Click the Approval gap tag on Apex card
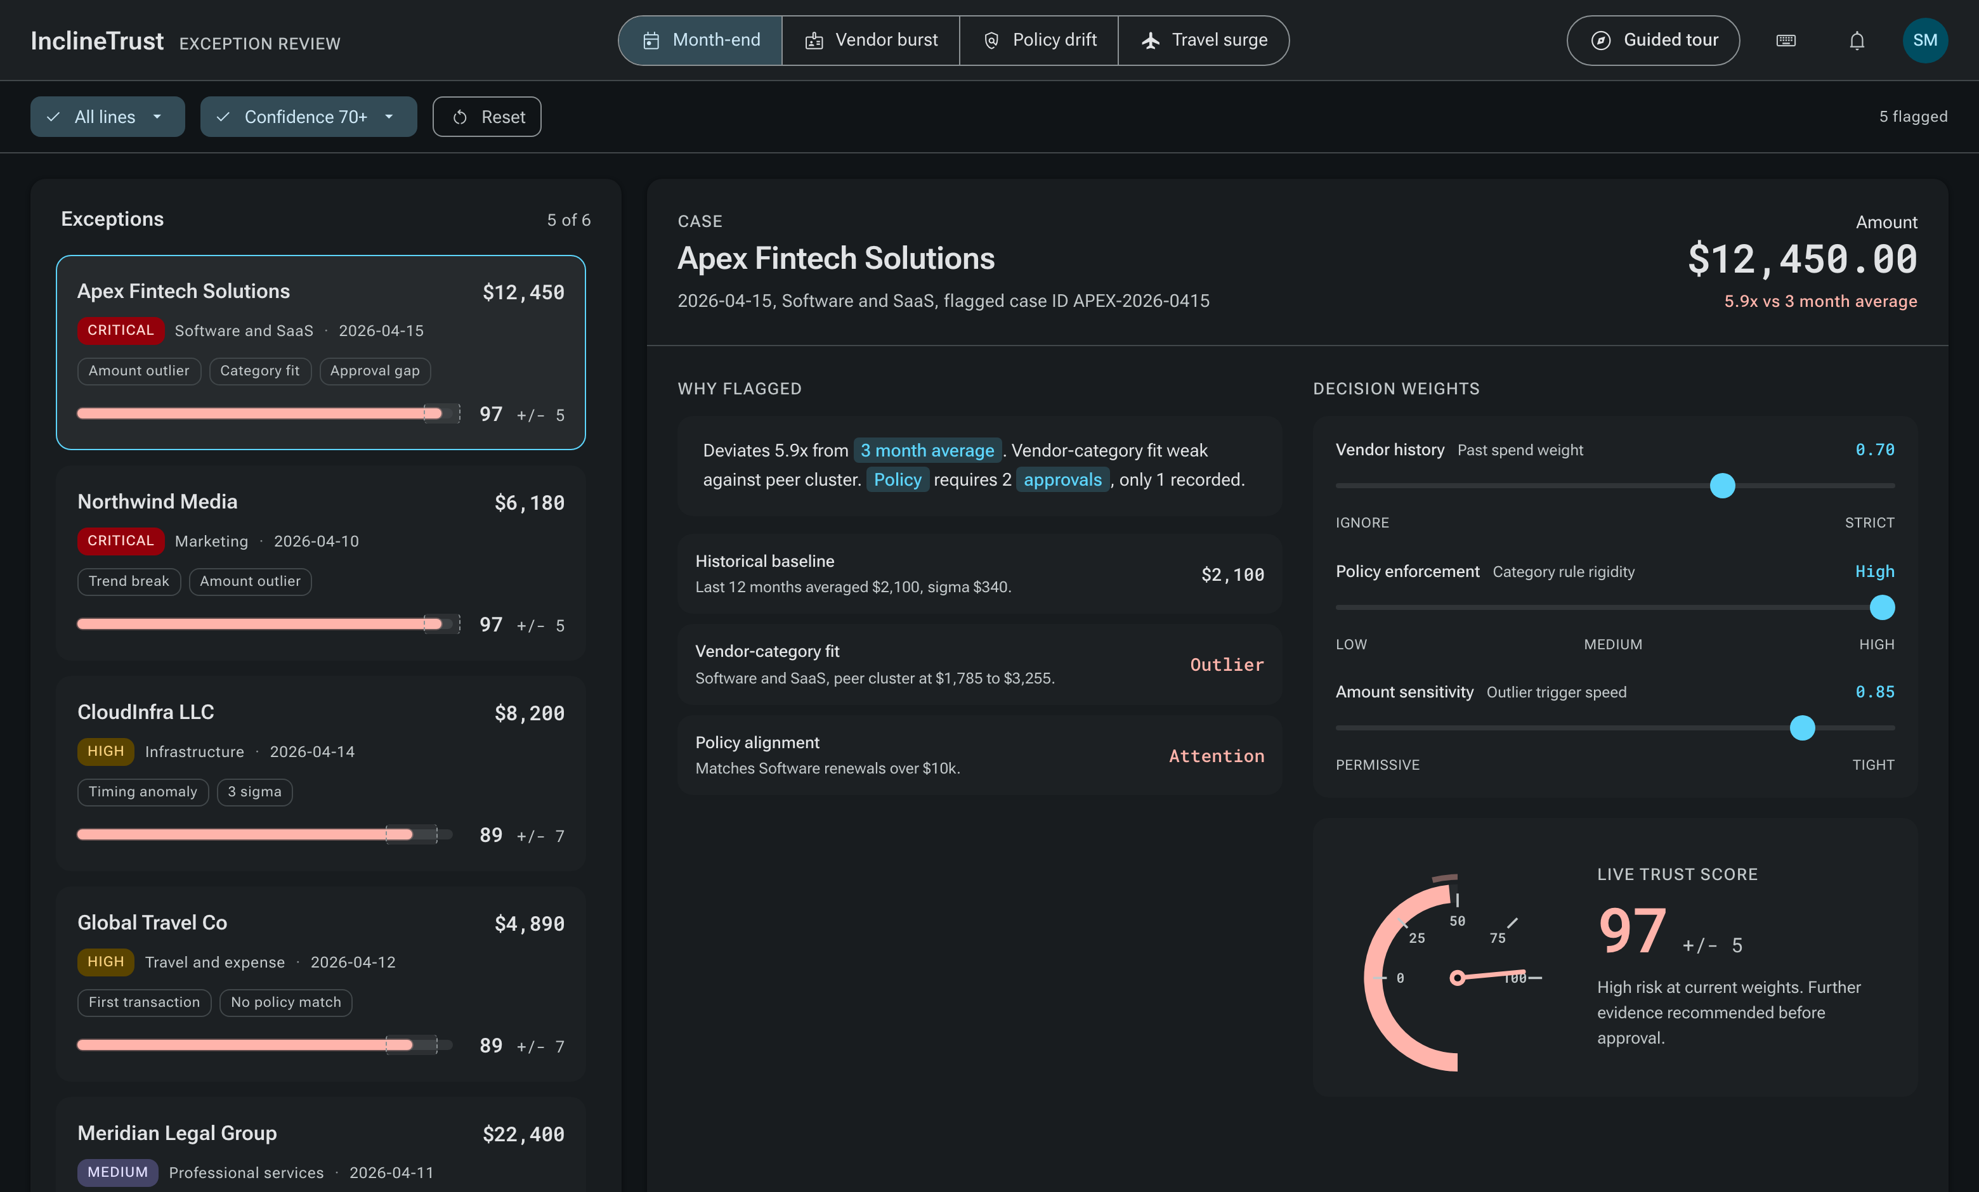Image resolution: width=1979 pixels, height=1192 pixels. coord(374,371)
